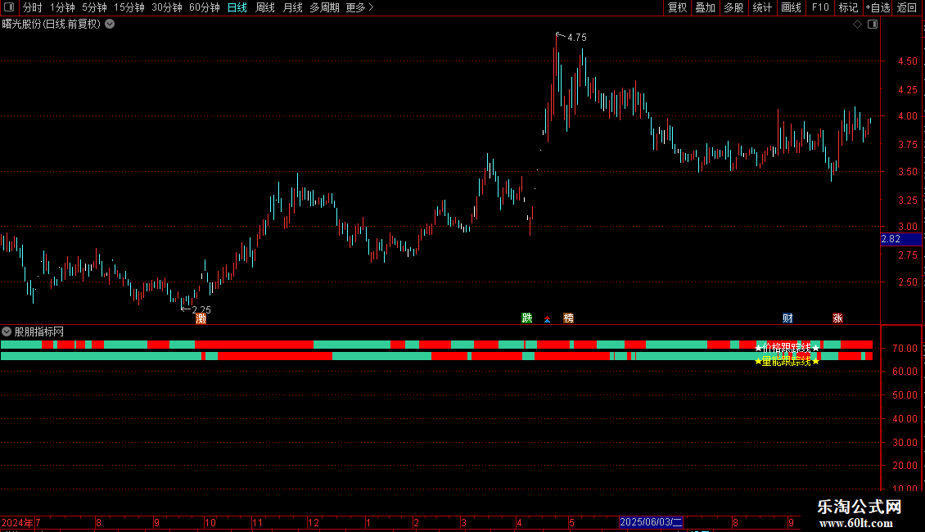
Task: Click the ★量能跟踪线★ label
Action: (787, 361)
